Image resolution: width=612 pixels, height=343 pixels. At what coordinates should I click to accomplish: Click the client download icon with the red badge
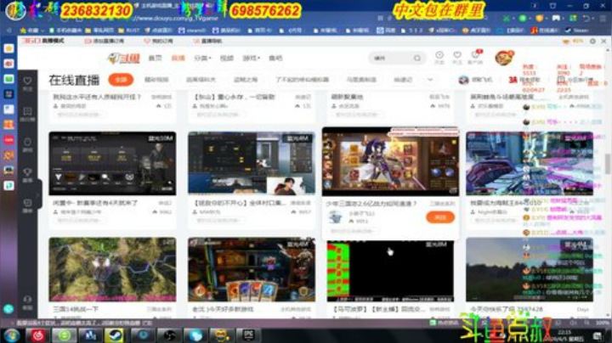475,54
